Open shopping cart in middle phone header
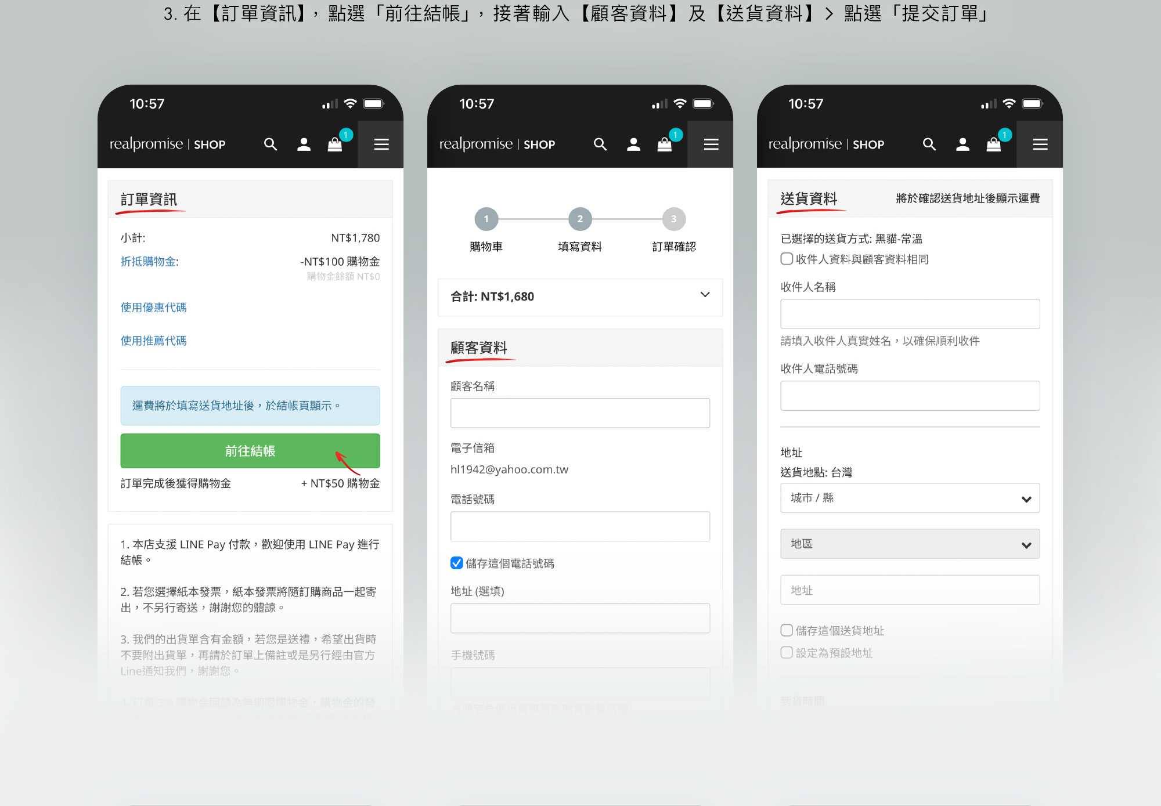This screenshot has width=1161, height=806. pos(665,144)
